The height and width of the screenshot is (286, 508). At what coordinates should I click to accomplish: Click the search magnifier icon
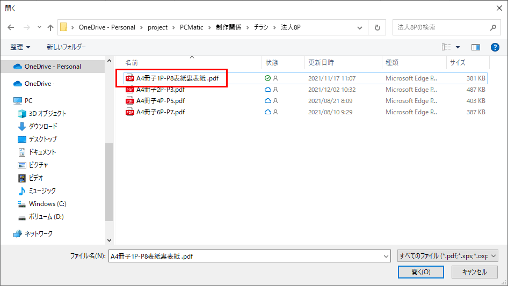click(493, 27)
